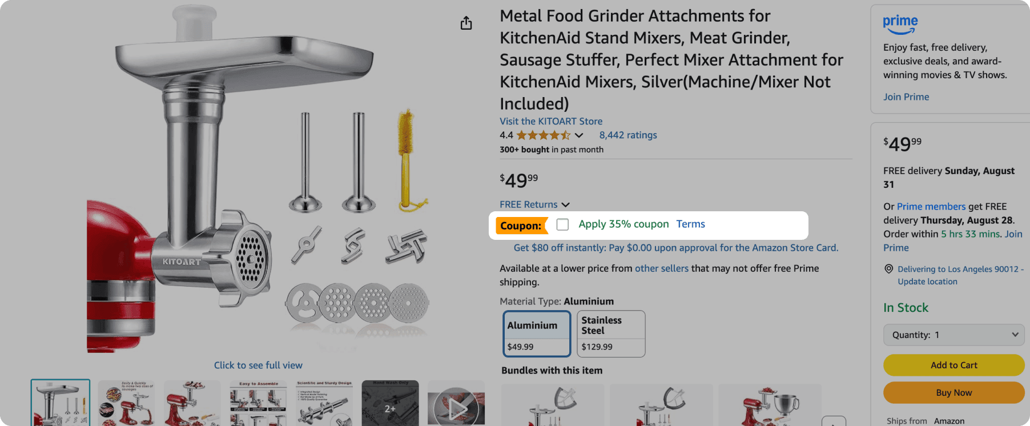Open the 8,442 ratings link
This screenshot has height=426, width=1030.
[627, 135]
